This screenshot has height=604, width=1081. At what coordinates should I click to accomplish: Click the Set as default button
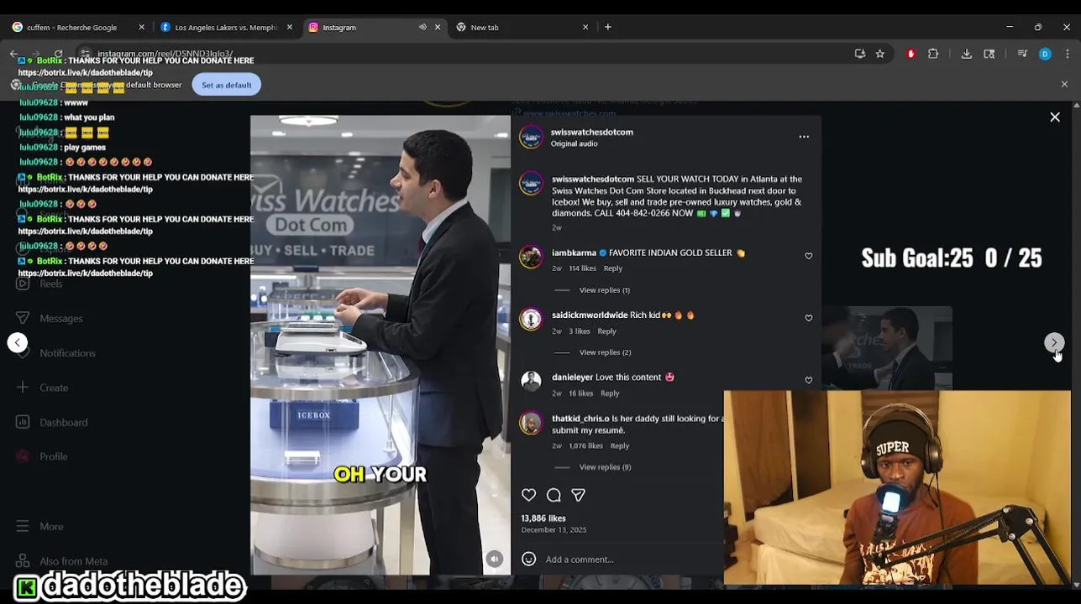coord(227,85)
